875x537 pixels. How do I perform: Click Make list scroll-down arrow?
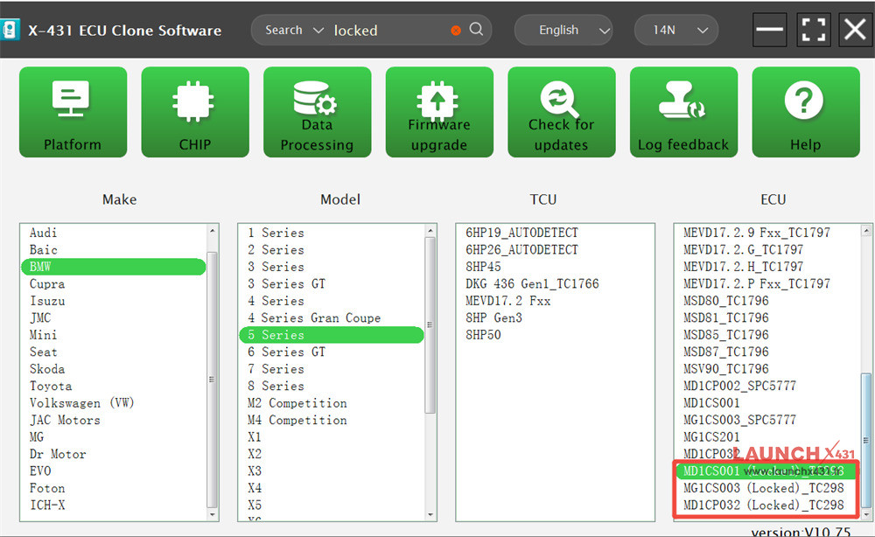(x=212, y=514)
